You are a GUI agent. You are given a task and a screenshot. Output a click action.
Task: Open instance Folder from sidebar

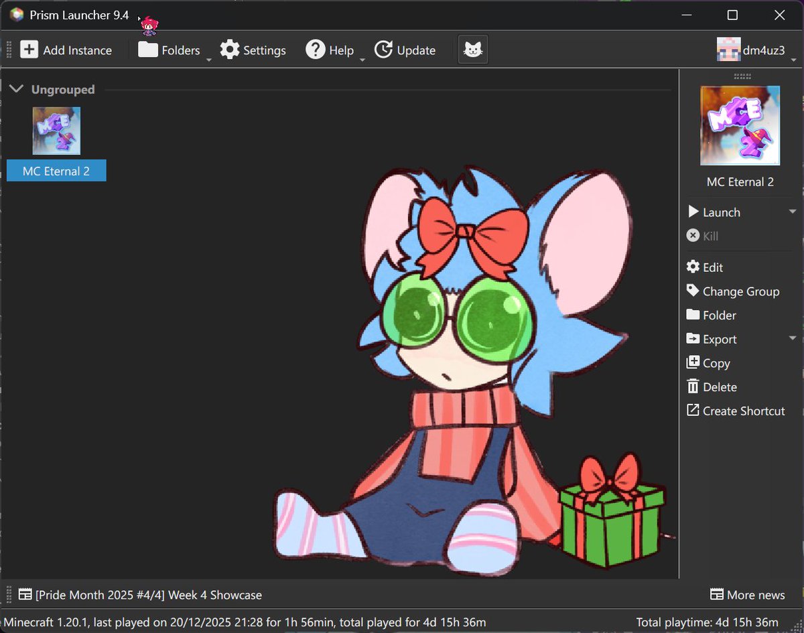pyautogui.click(x=712, y=315)
